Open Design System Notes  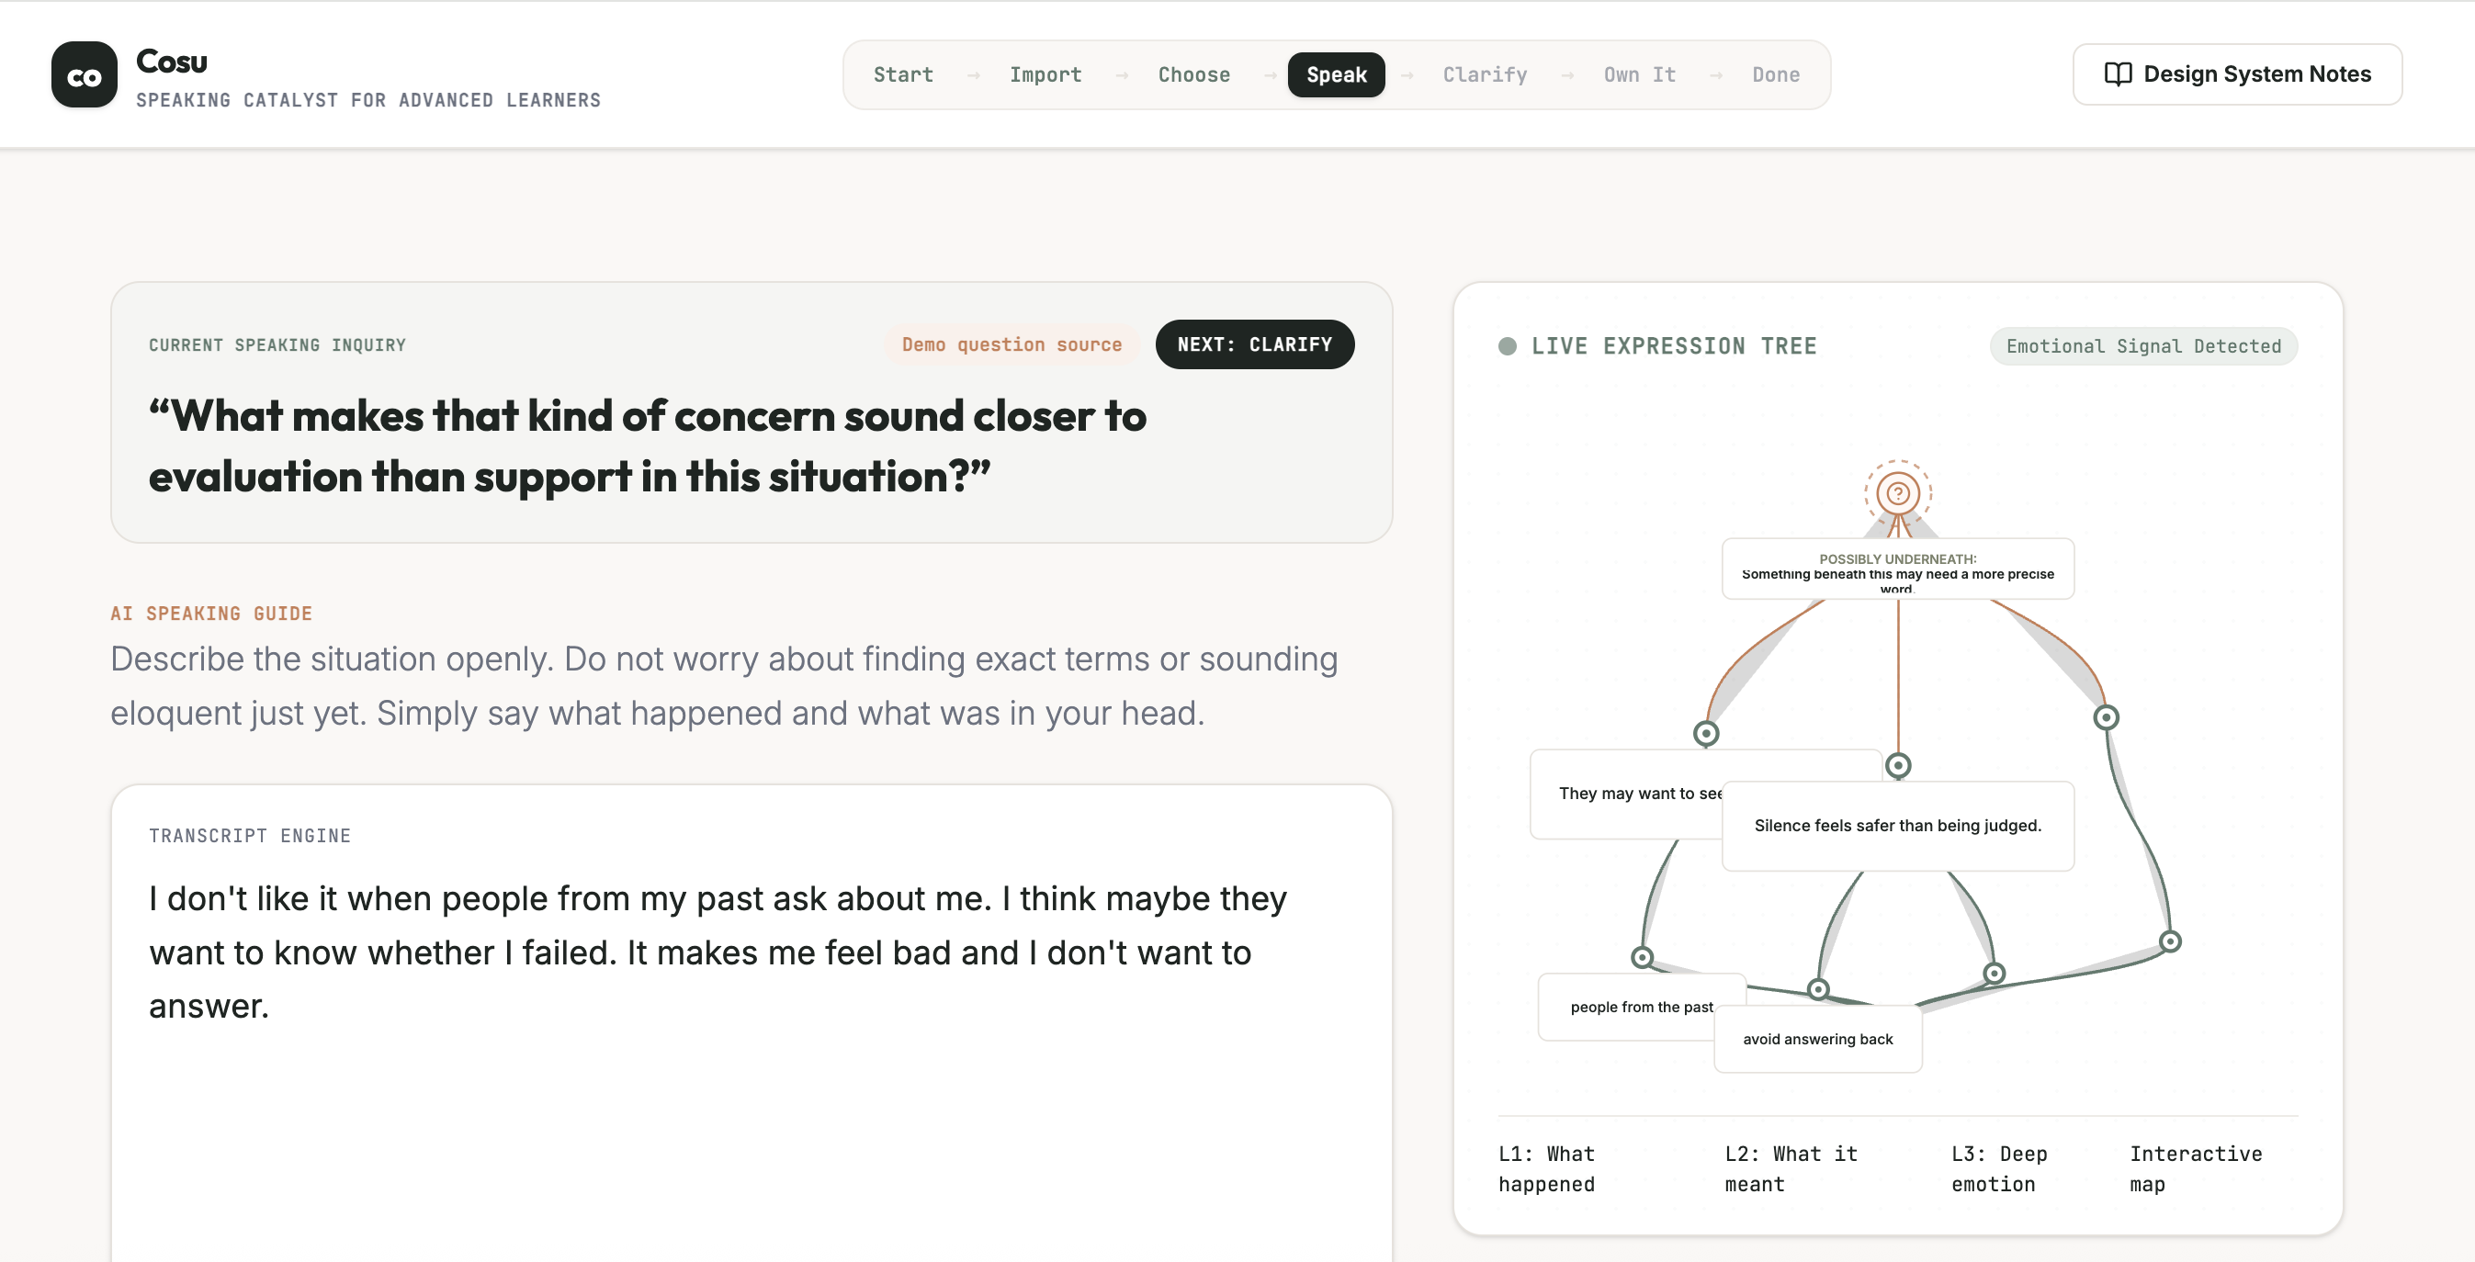[x=2237, y=74]
